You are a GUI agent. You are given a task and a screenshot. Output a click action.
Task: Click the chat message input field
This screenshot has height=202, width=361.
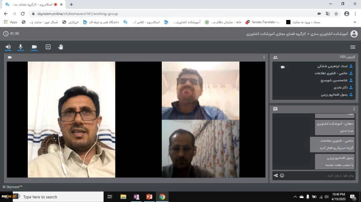(318, 175)
